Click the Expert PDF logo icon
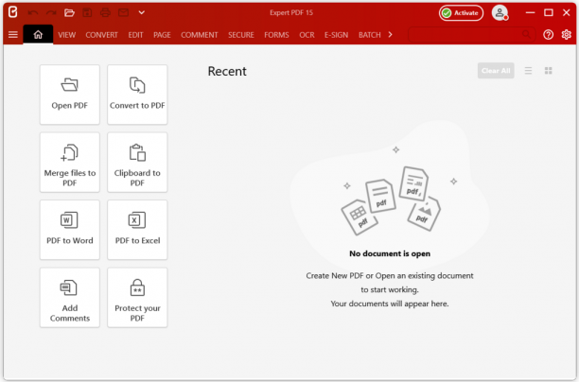 click(x=12, y=12)
